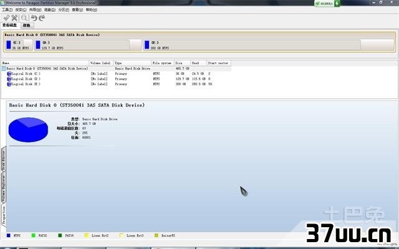Select the Logical Disk (D:) row name

click(x=26, y=79)
